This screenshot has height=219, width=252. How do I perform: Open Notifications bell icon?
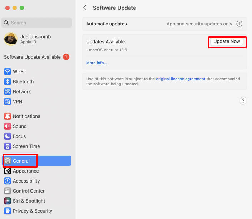tap(8, 116)
